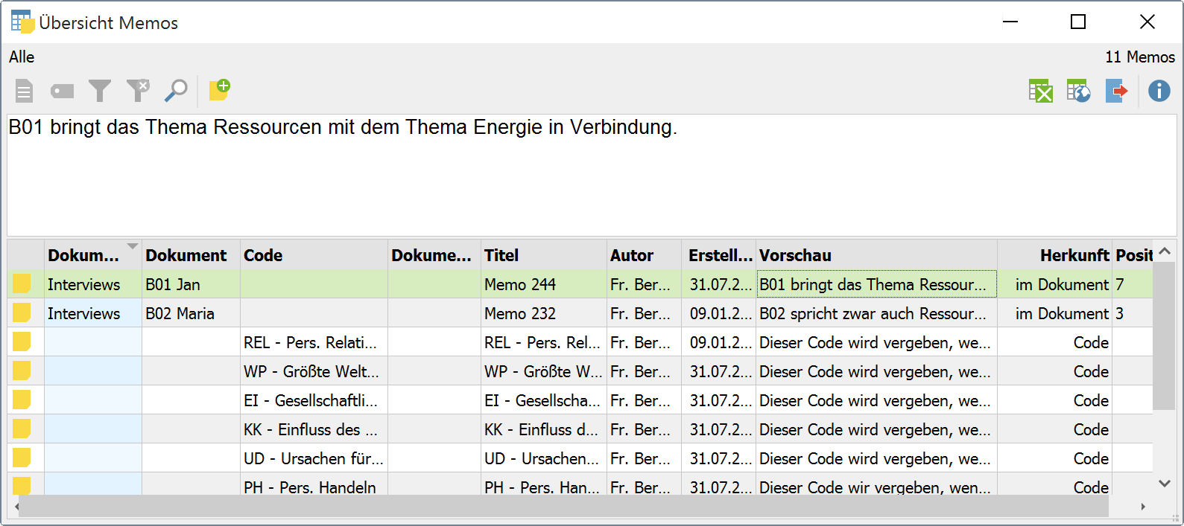
Task: Click 'im Dokument' cell in Memo 244 row
Action: (x=1055, y=284)
